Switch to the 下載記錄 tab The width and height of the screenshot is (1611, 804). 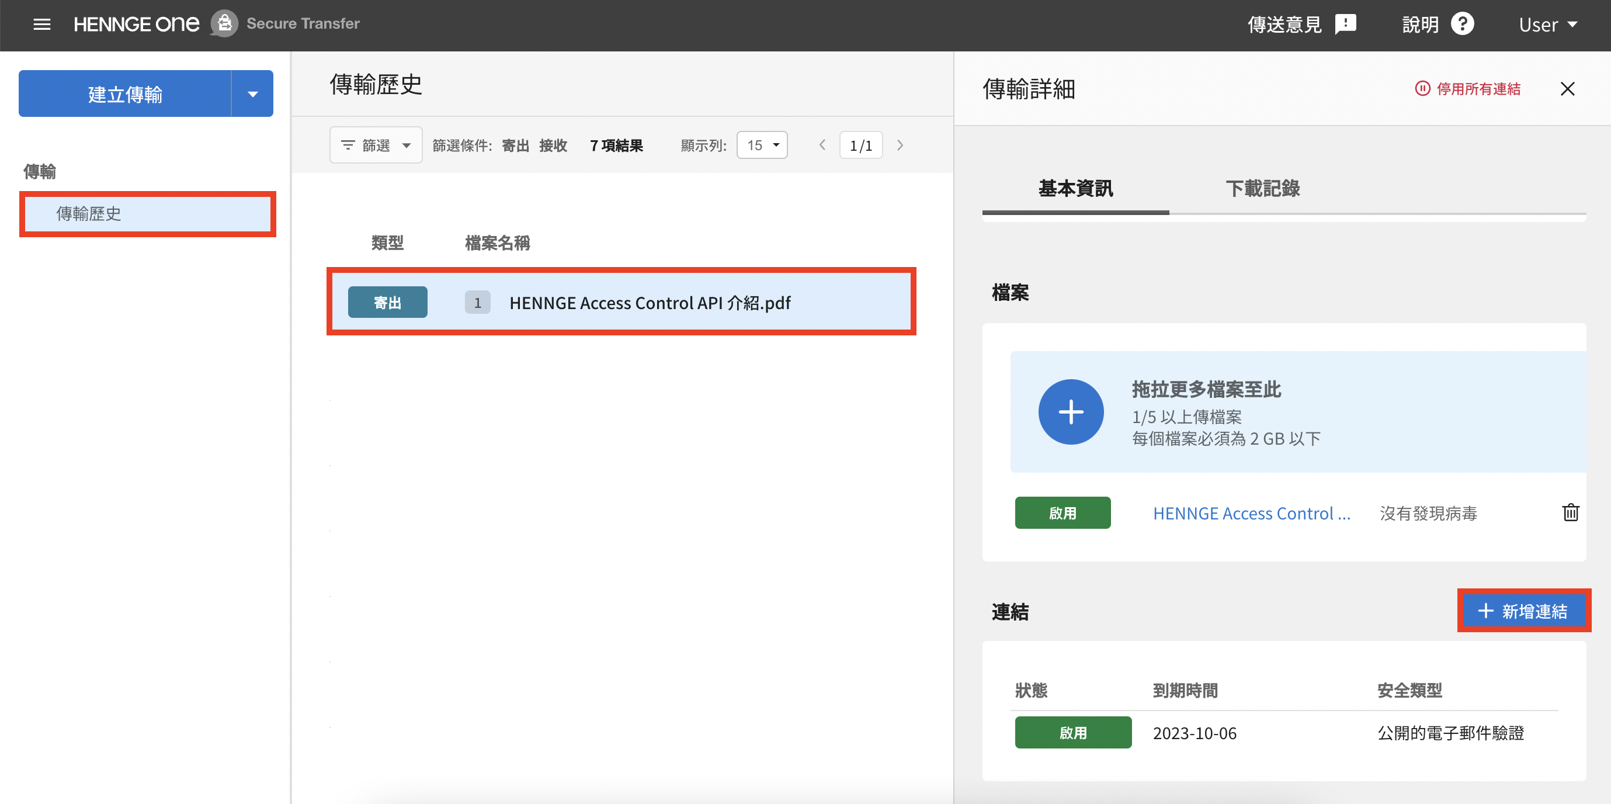click(x=1263, y=188)
